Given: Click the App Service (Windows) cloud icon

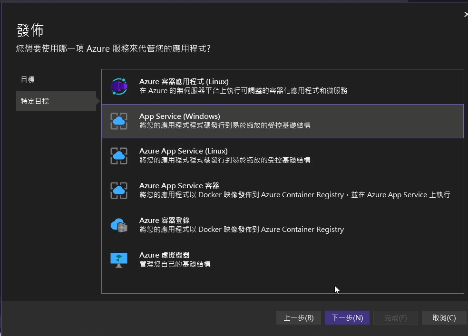Looking at the screenshot, I should (x=119, y=121).
